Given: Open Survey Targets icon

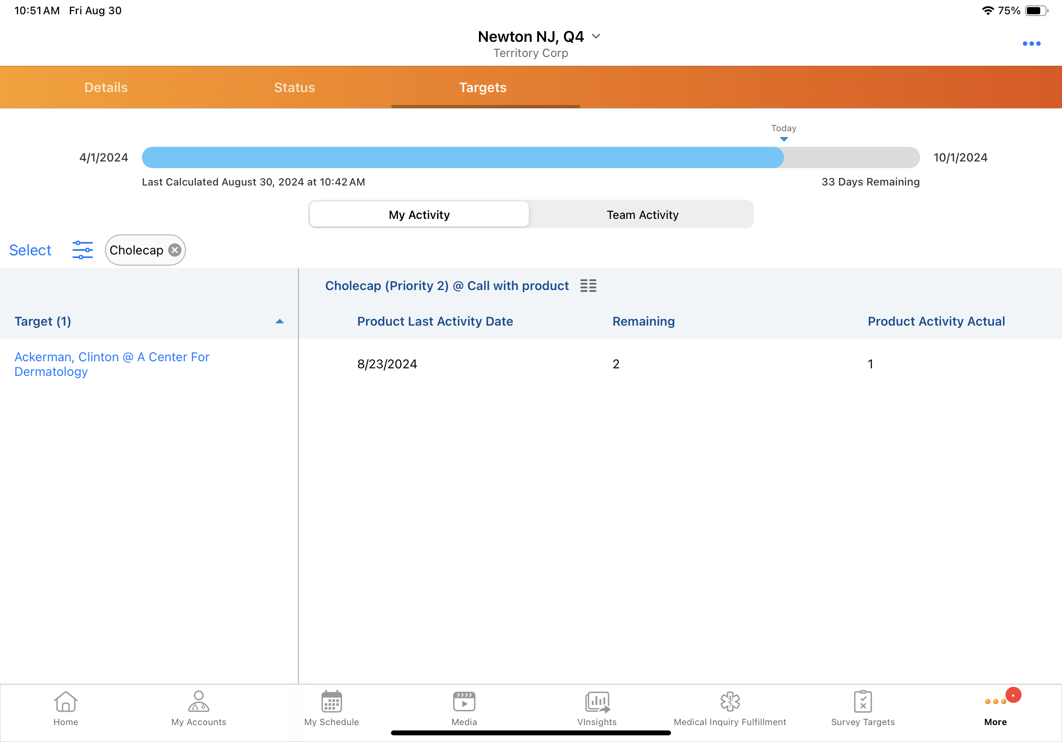Looking at the screenshot, I should (862, 707).
